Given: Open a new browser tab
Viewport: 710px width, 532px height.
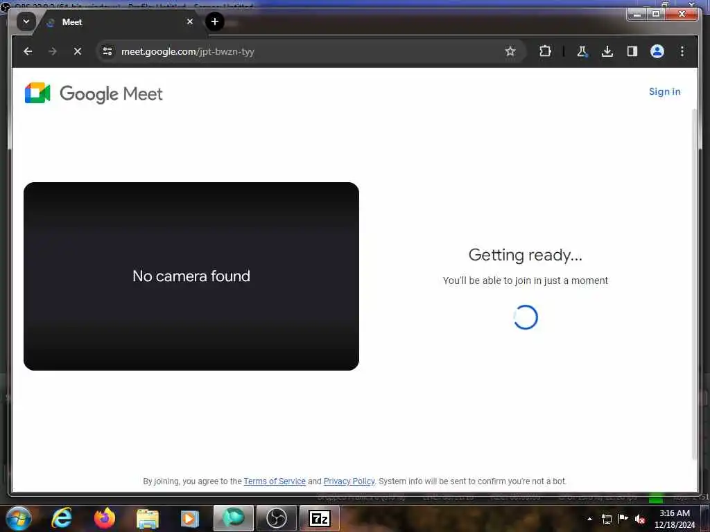Looking at the screenshot, I should 215,21.
